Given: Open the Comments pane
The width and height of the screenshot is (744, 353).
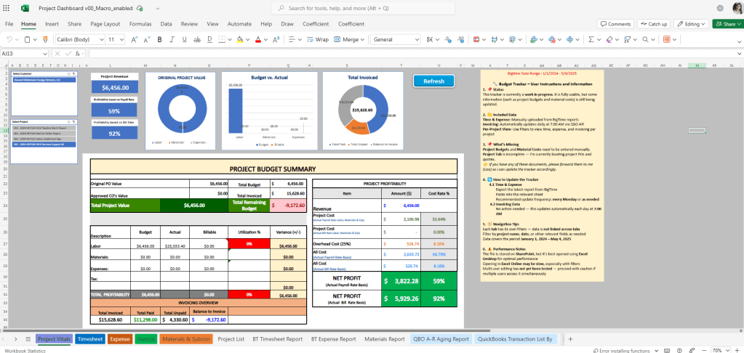Looking at the screenshot, I should 615,24.
